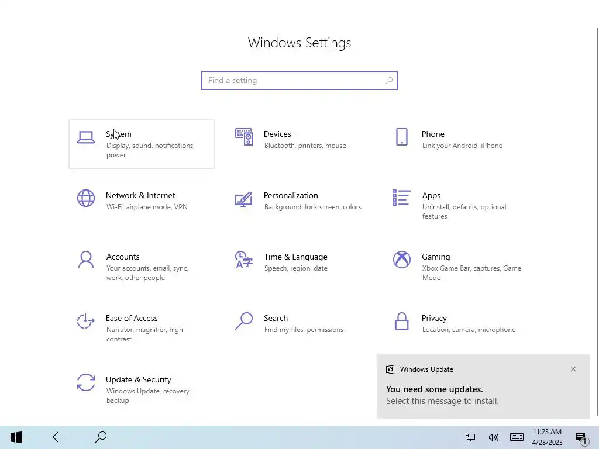The width and height of the screenshot is (599, 449).
Task: Click 'Display, sound, notifications, power' description
Action: (x=150, y=150)
